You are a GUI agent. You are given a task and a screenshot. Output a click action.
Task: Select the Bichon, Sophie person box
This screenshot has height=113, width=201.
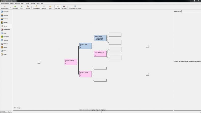(71, 62)
